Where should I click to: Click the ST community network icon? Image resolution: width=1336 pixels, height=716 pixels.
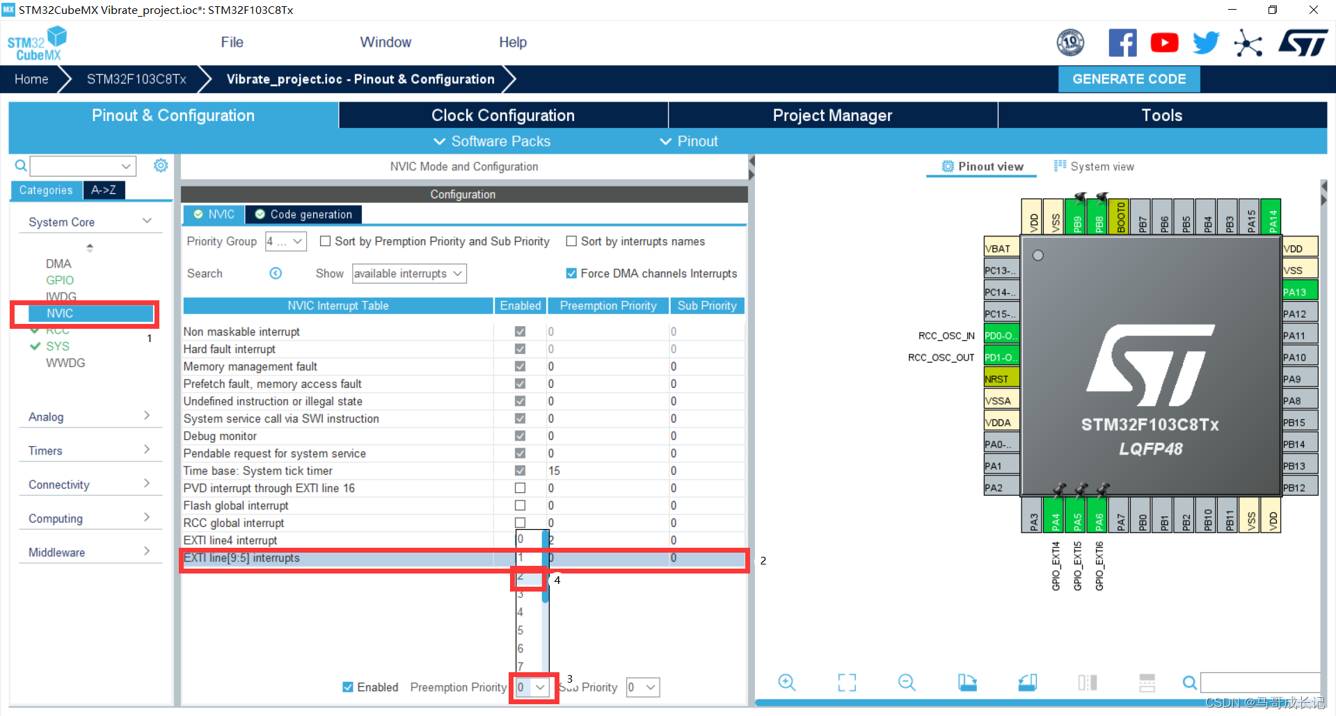pos(1248,43)
